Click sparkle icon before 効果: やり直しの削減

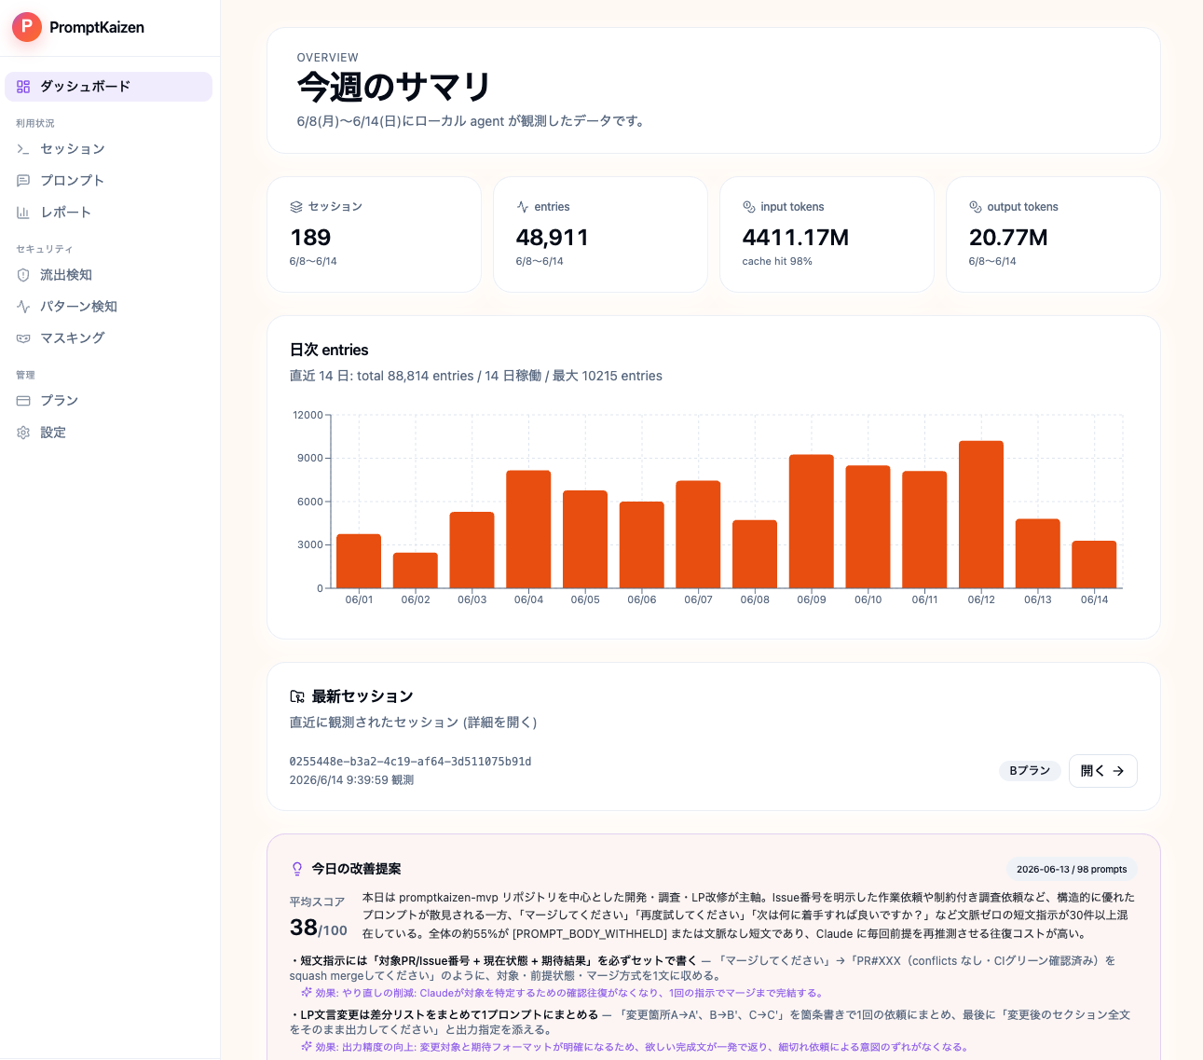coord(307,993)
